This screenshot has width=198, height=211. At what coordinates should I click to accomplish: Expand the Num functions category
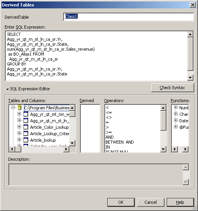click(176, 107)
